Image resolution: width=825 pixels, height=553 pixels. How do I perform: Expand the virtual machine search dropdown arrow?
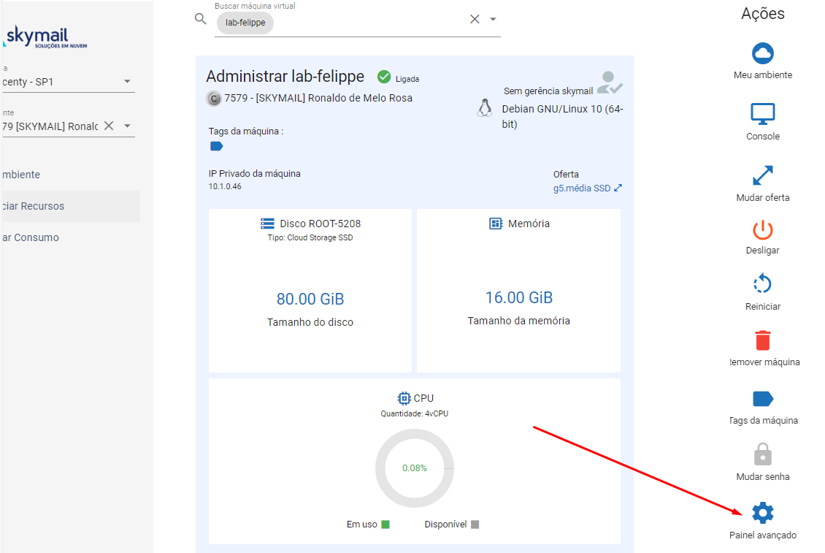[x=493, y=19]
